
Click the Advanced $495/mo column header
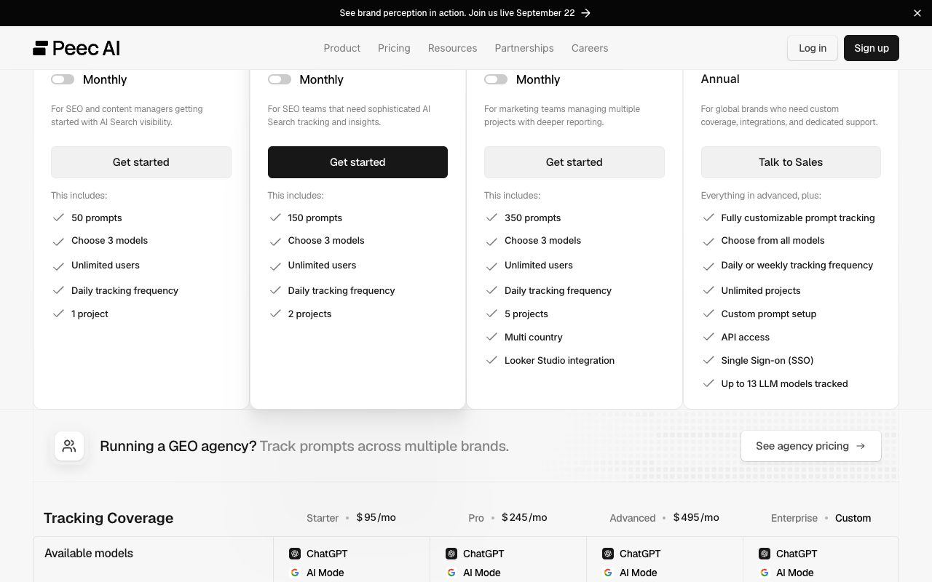(664, 518)
